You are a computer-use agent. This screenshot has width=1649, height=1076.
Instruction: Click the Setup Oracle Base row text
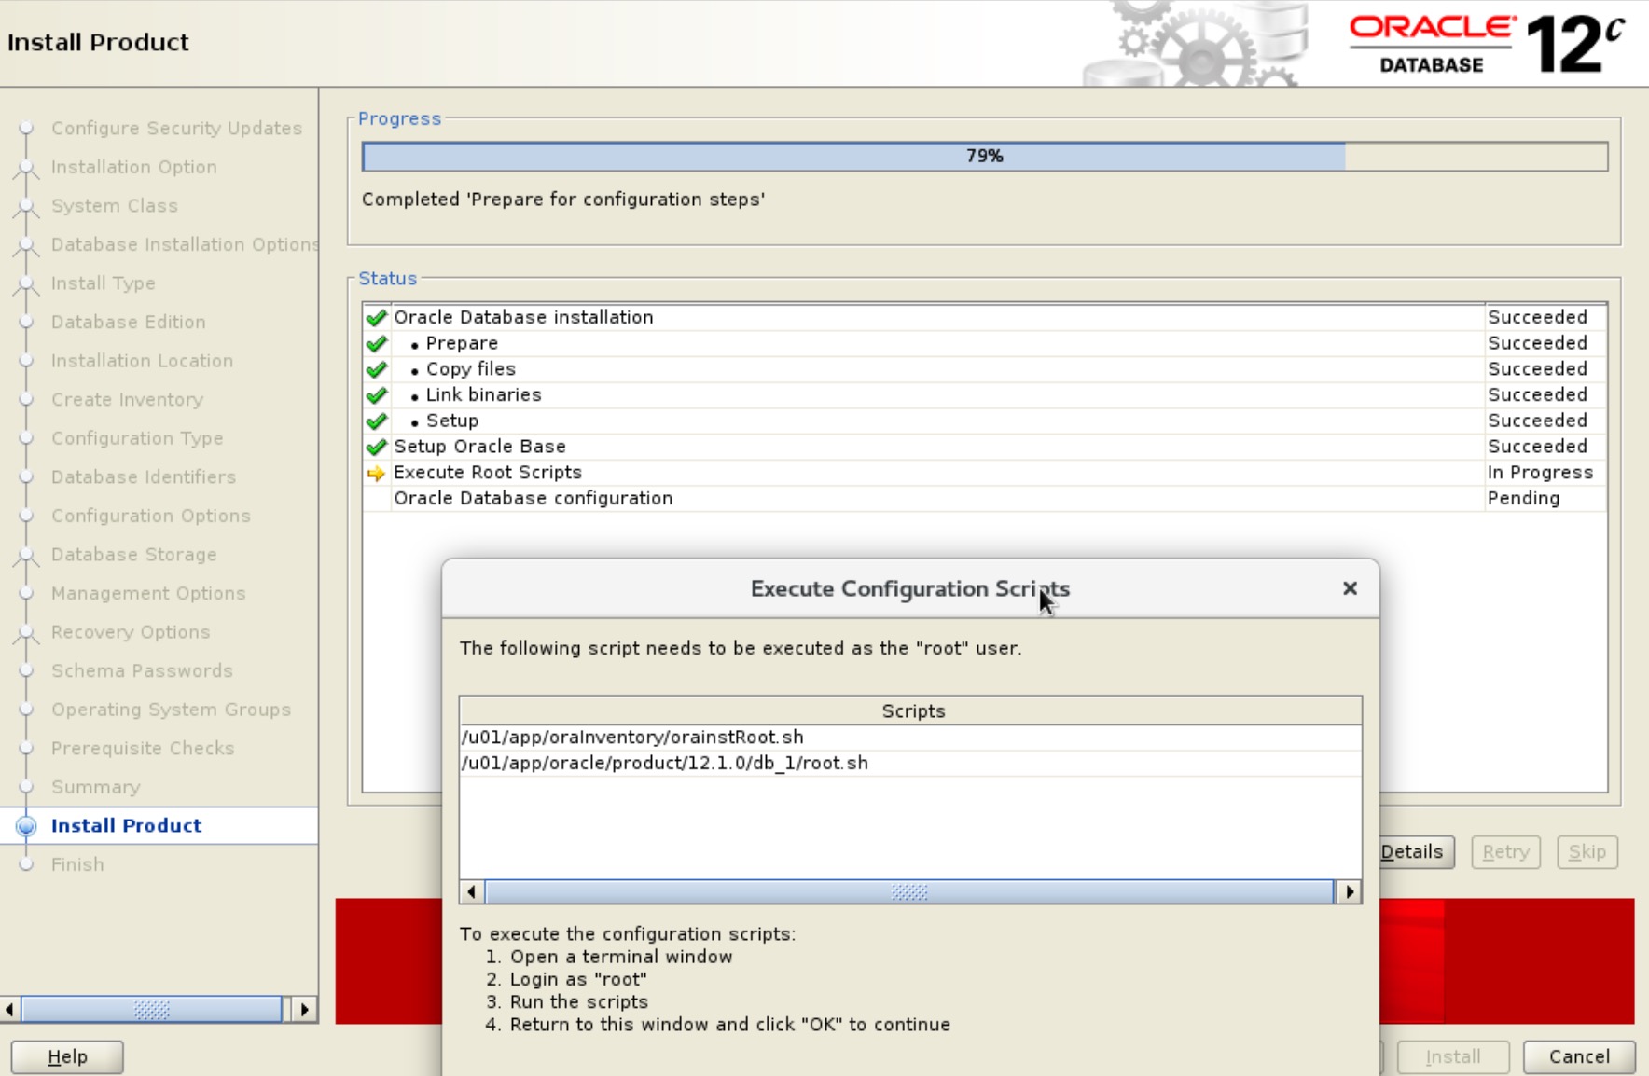(479, 447)
